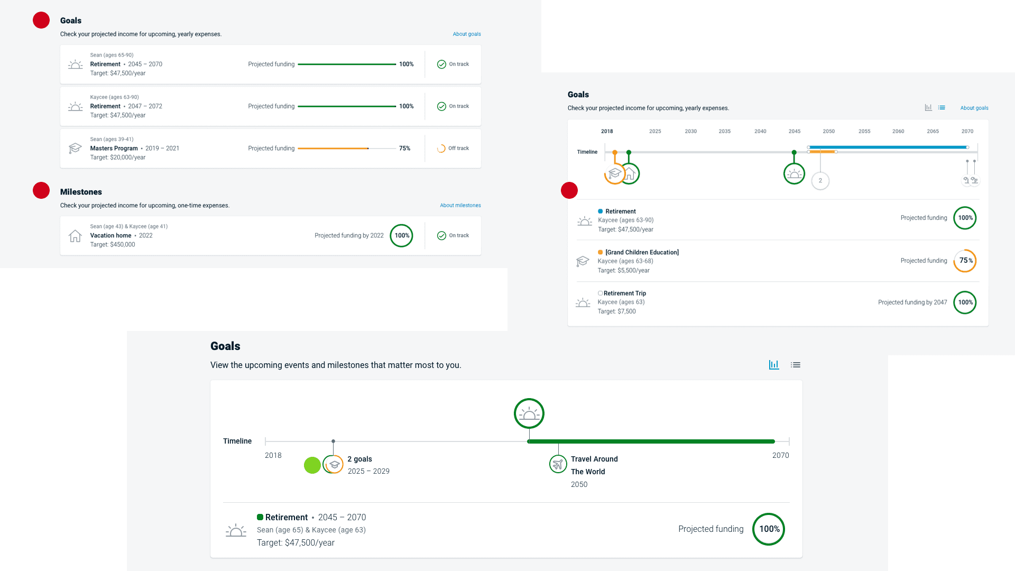The image size is (1015, 571).
Task: Click the 100% circle for Vacation home
Action: (x=402, y=236)
